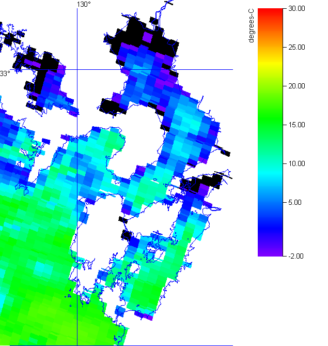
Task: Click the temperature color scale bar
Action: coord(270,132)
